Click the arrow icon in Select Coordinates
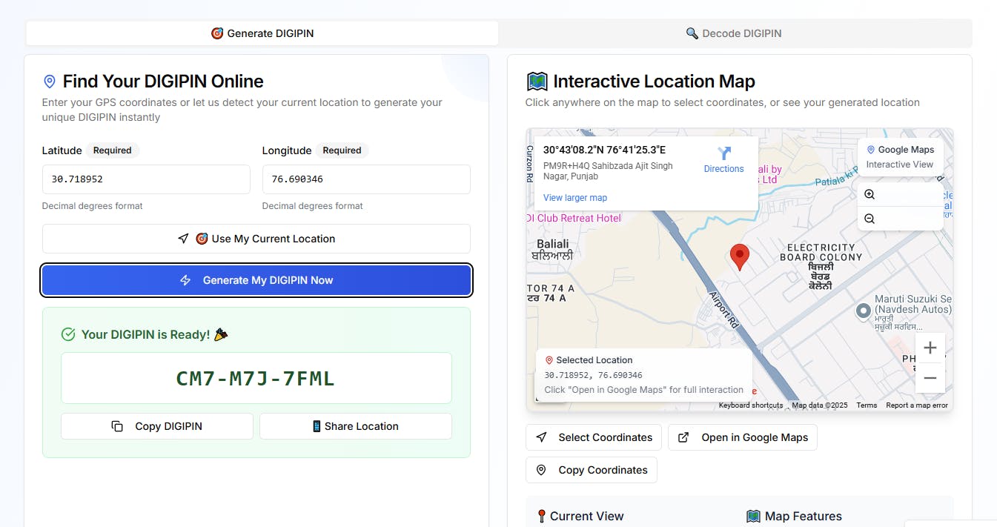Image resolution: width=997 pixels, height=527 pixels. pos(542,437)
